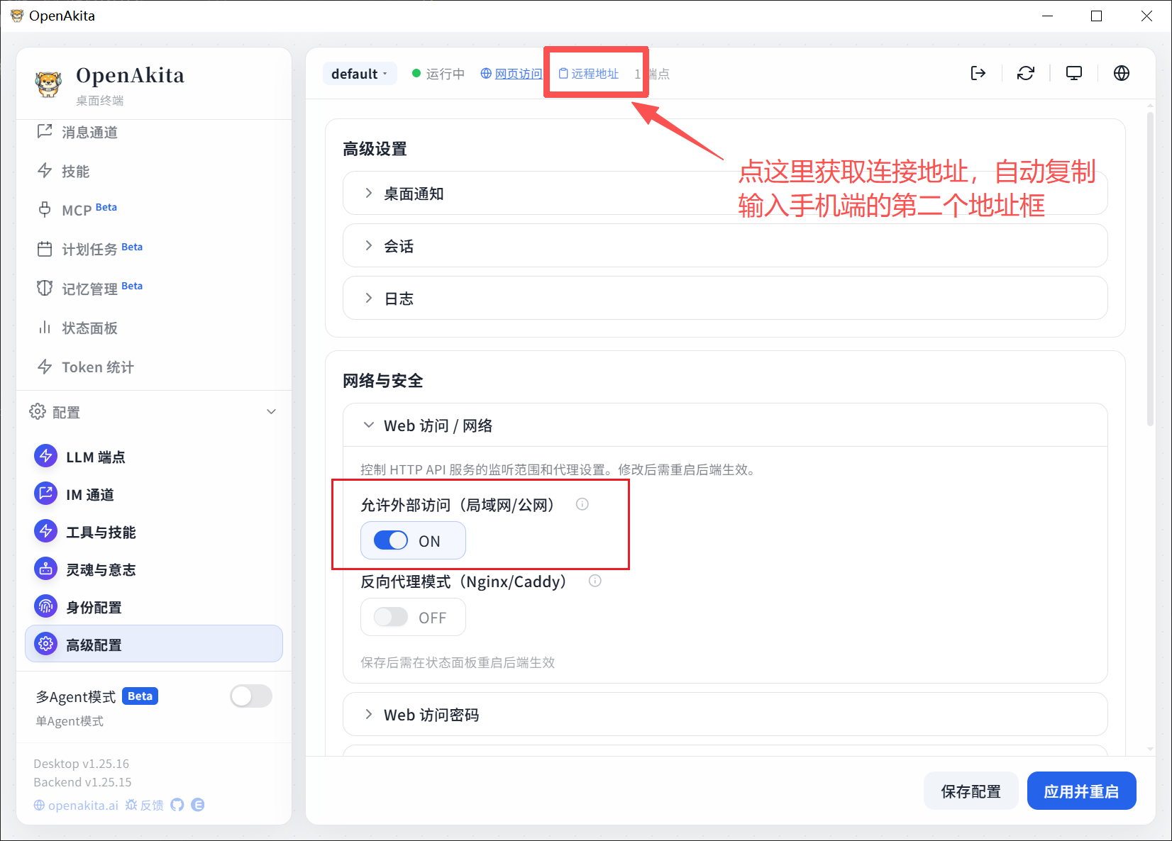Click the info icon beside 反向代理模式

click(x=595, y=581)
